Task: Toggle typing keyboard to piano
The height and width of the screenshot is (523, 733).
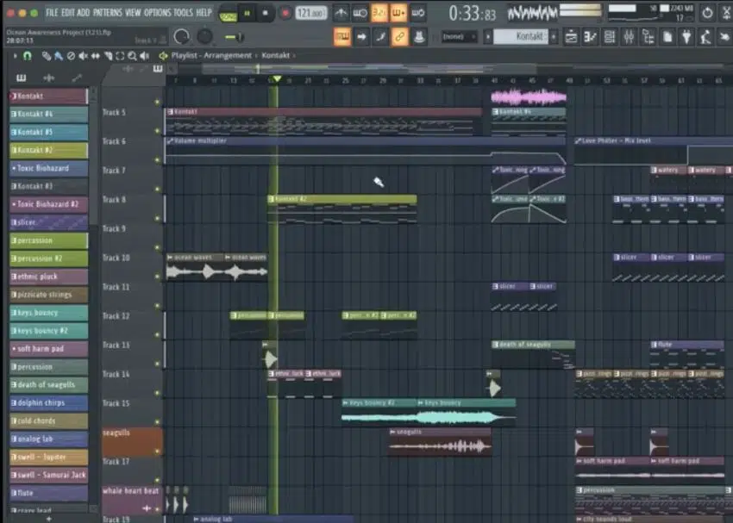Action: [342, 36]
